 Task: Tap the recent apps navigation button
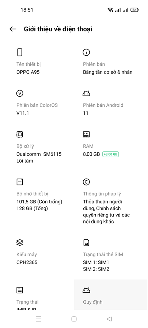(x=39, y=319)
